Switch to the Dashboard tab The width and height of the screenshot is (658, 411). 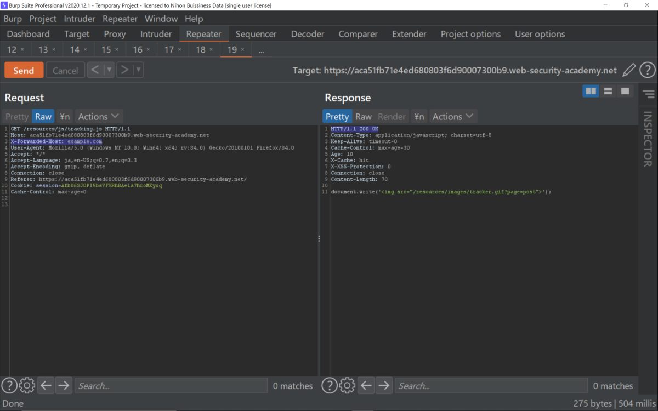(28, 34)
